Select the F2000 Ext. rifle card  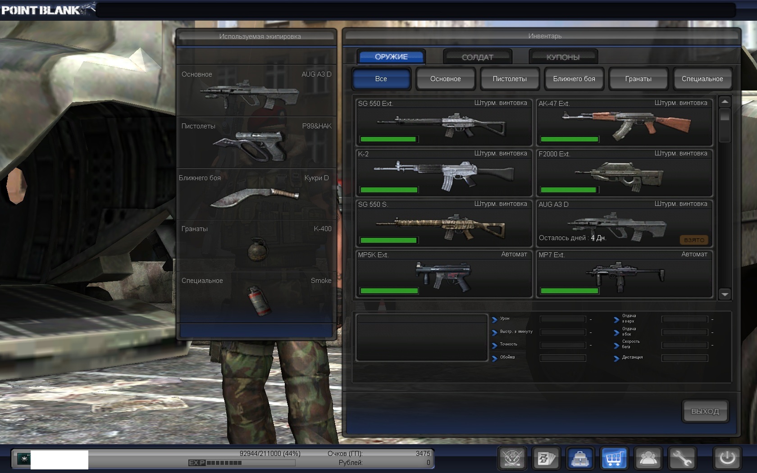625,173
